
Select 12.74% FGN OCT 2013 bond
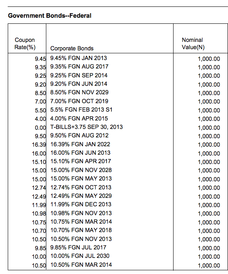tap(81, 187)
